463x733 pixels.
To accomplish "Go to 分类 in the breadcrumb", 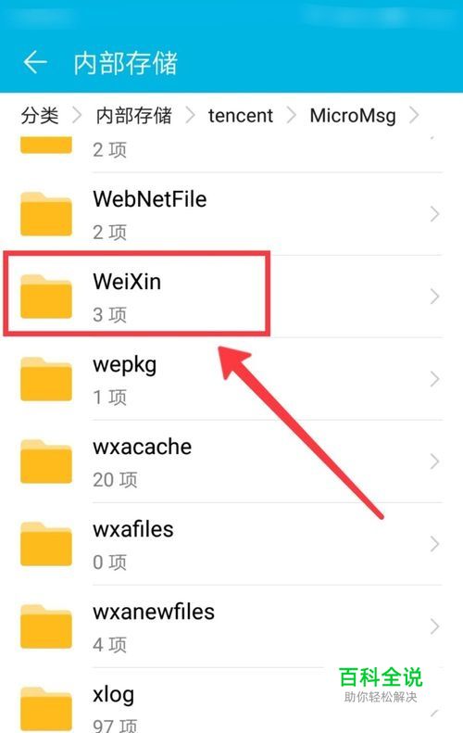I will pyautogui.click(x=40, y=116).
